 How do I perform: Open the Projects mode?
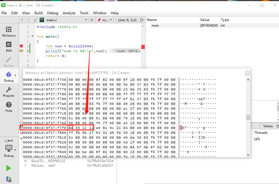[x=9, y=92]
